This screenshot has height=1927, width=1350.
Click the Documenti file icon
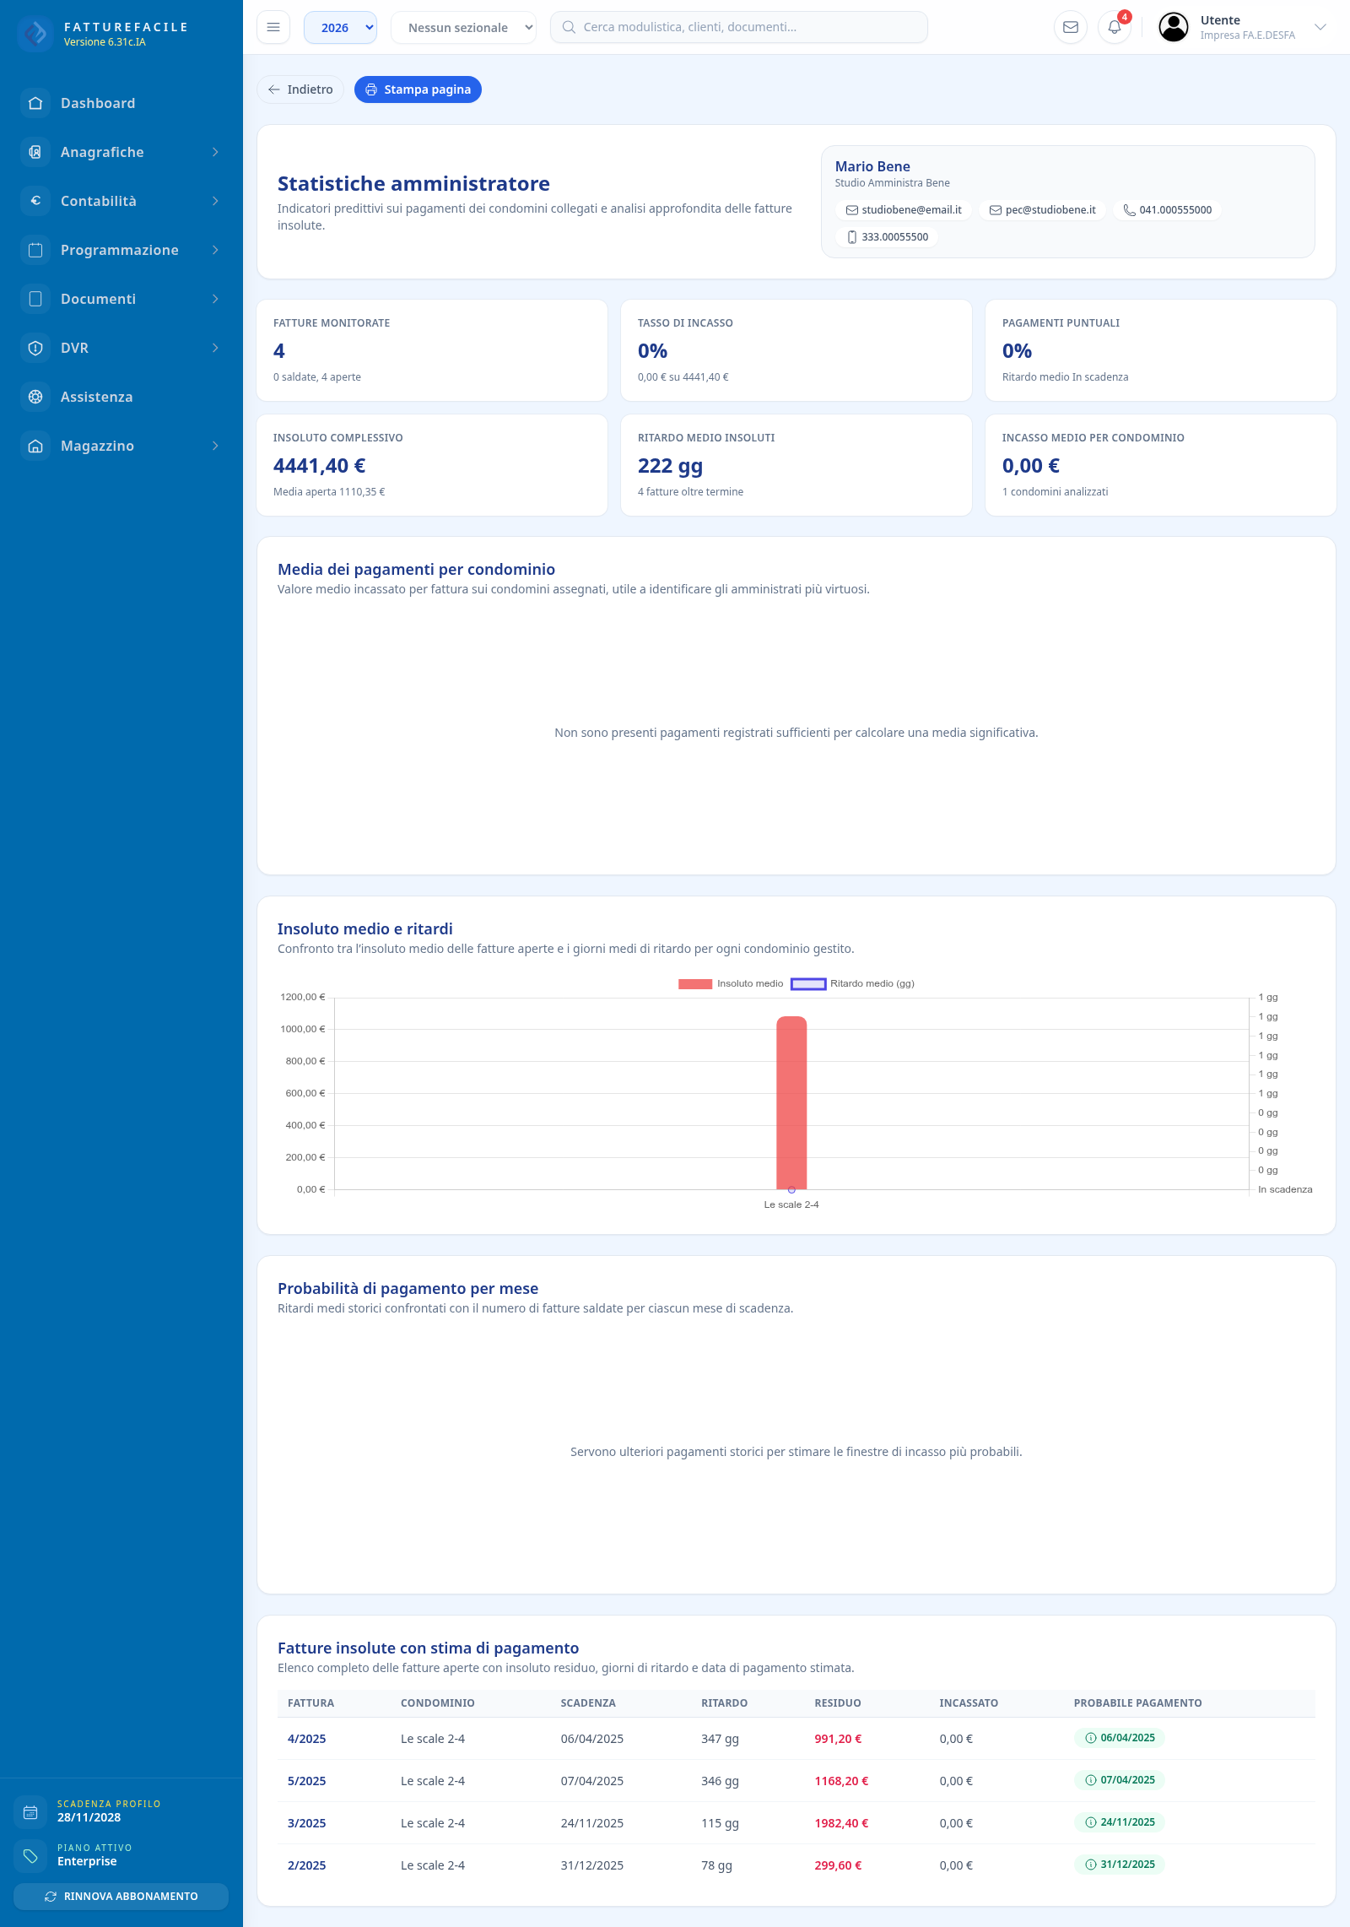[x=35, y=299]
